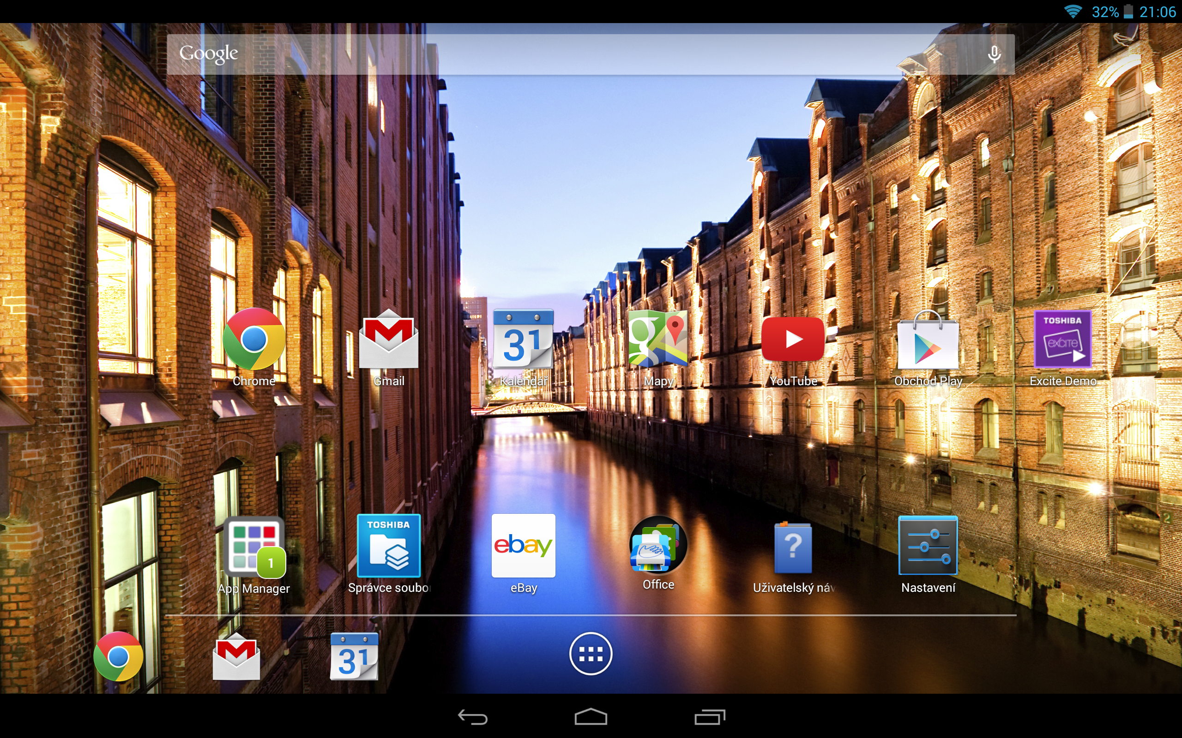
Task: Launch the Kalendář calendar app
Action: [523, 339]
